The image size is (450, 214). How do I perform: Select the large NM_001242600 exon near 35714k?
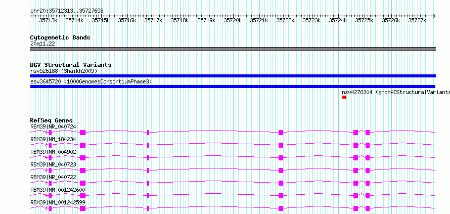[x=82, y=196]
